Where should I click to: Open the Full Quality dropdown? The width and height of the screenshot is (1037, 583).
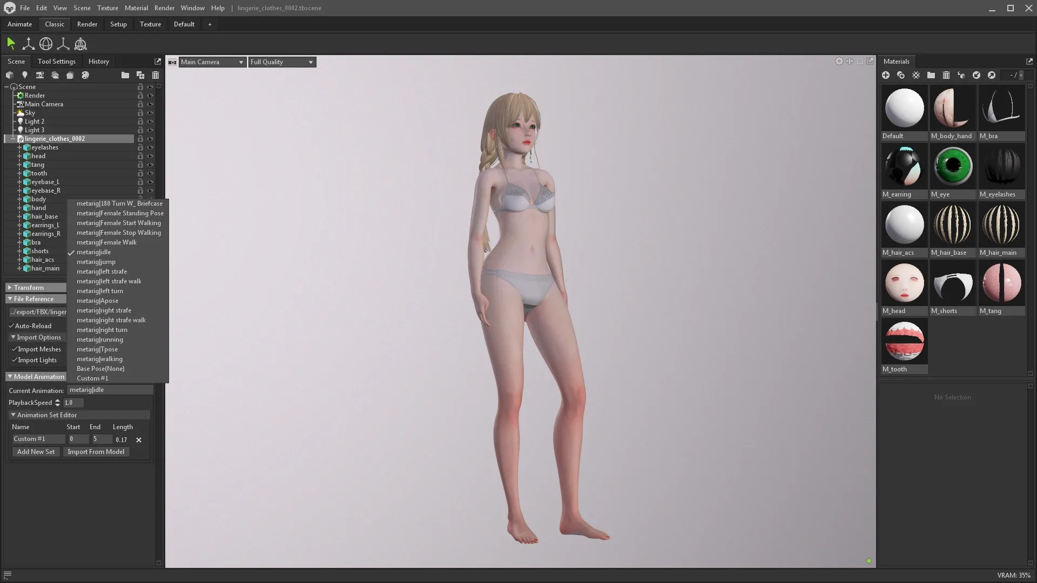[281, 62]
